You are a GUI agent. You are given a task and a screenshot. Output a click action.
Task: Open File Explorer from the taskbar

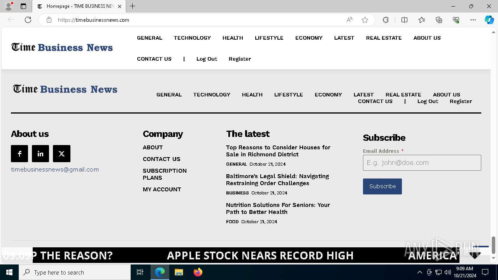(x=179, y=272)
